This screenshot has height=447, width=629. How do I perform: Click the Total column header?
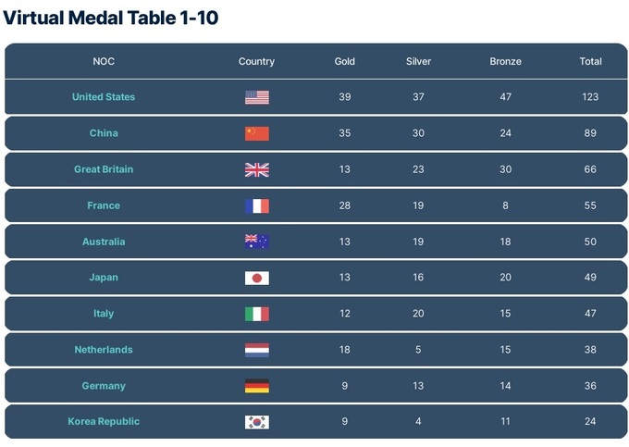coord(590,62)
